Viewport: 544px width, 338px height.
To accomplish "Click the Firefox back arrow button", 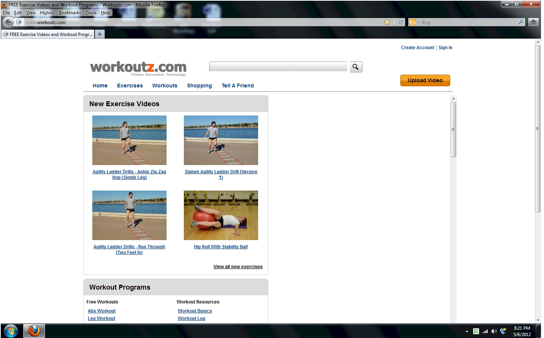I will (8, 22).
